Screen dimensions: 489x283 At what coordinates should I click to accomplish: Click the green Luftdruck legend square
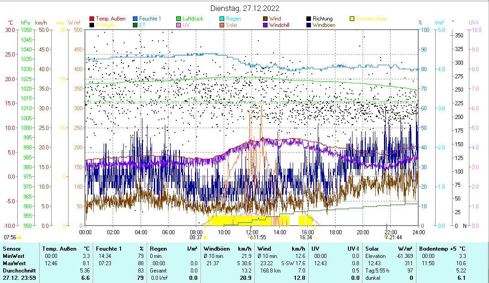click(179, 19)
